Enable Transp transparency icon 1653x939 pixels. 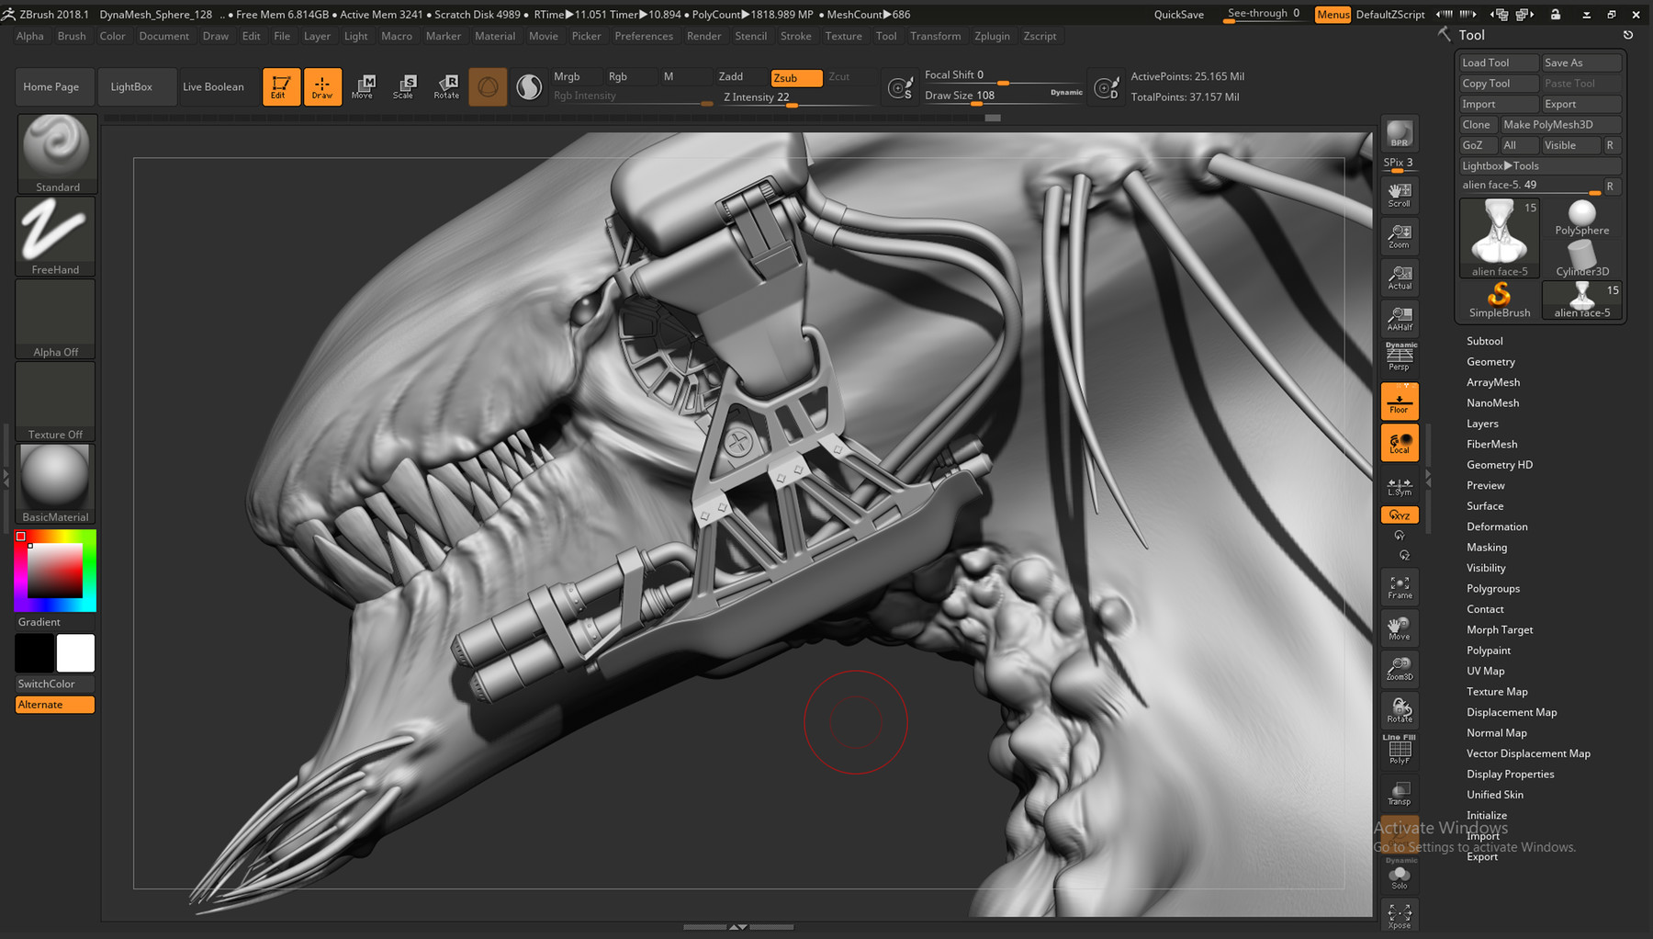(1399, 791)
